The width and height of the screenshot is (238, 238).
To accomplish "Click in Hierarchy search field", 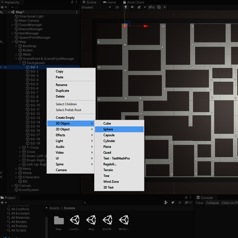I will 45,7.
